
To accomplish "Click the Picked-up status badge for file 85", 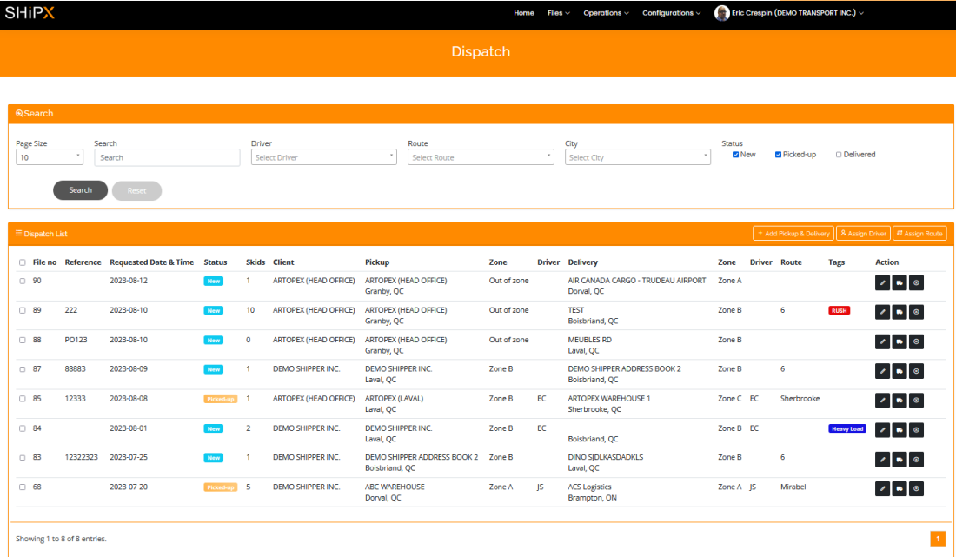I will tap(220, 399).
